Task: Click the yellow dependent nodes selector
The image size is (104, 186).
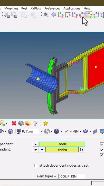Action: (62, 150)
